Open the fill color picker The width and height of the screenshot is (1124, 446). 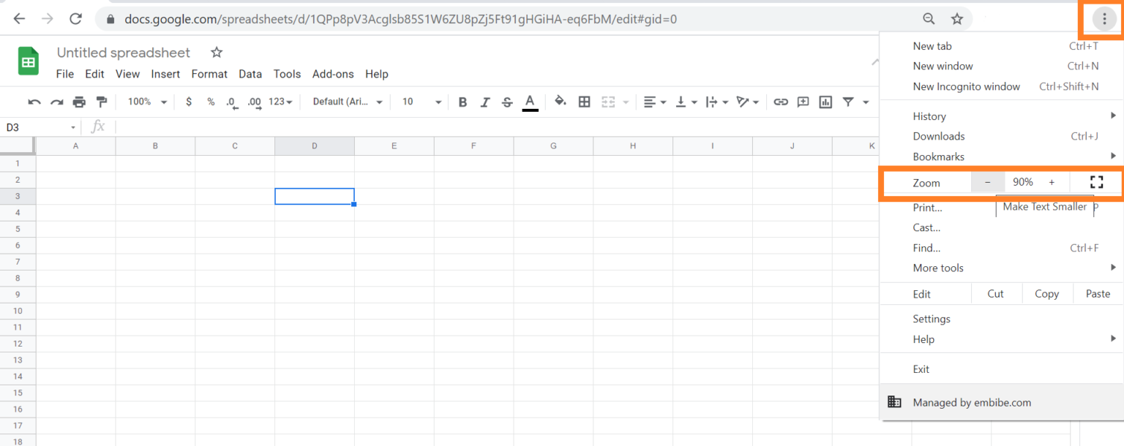pos(560,102)
